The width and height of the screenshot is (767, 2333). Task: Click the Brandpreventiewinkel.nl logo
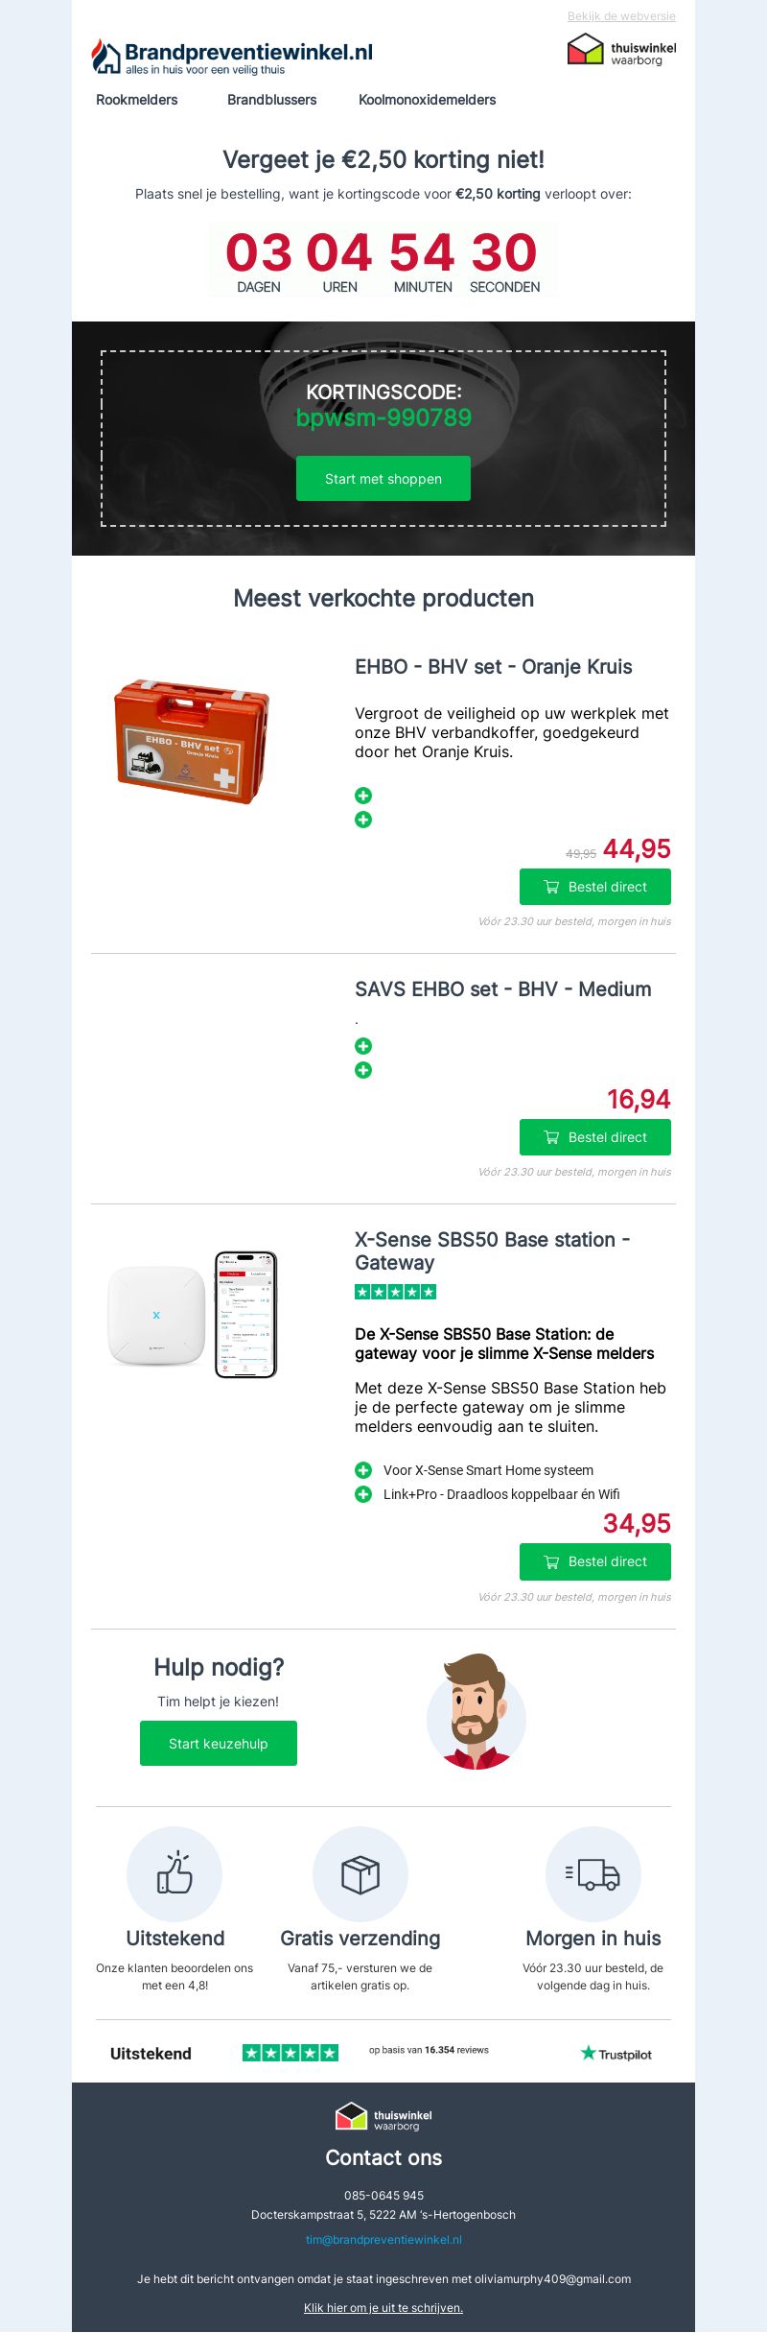(x=232, y=57)
